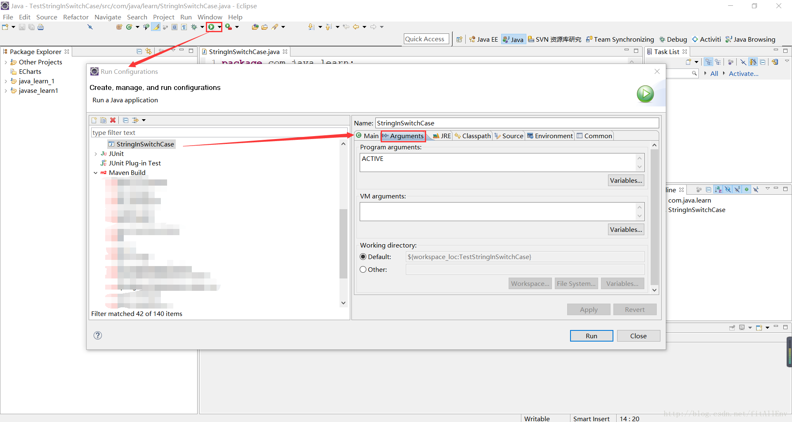This screenshot has width=792, height=422.
Task: Click Arguments panel vertical scrollbar
Action: click(654, 217)
